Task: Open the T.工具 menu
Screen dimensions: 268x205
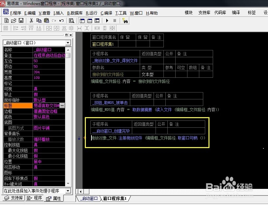Action: 121,13
